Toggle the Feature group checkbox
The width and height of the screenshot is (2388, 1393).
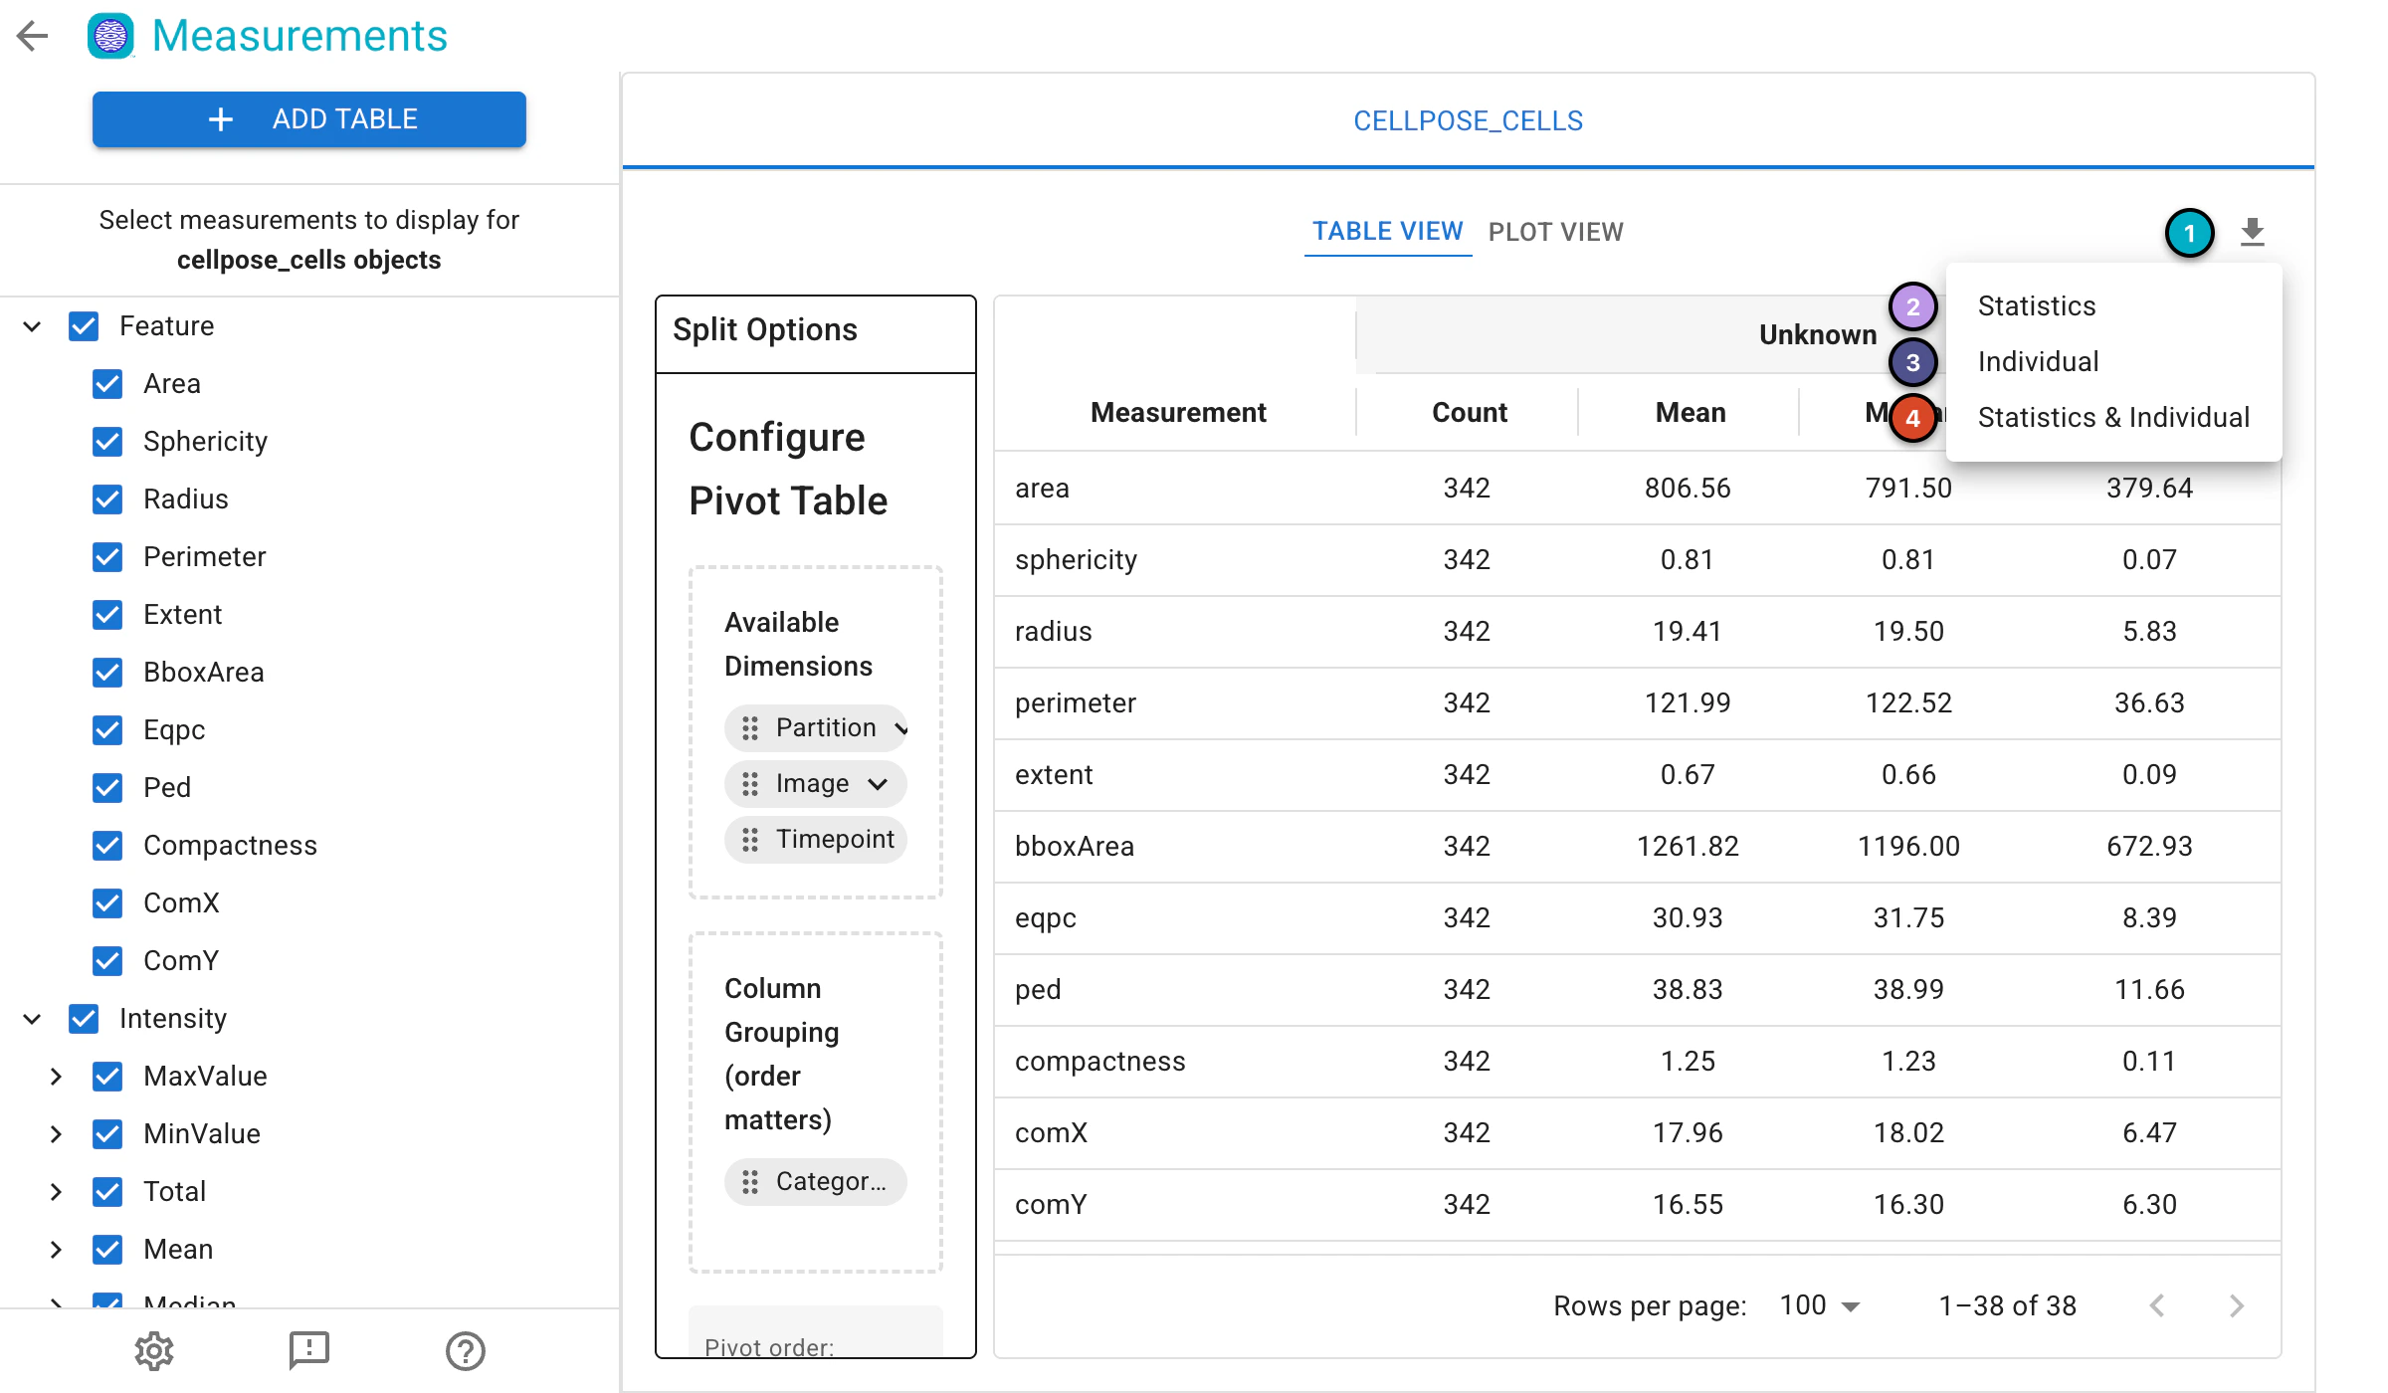pyautogui.click(x=84, y=326)
